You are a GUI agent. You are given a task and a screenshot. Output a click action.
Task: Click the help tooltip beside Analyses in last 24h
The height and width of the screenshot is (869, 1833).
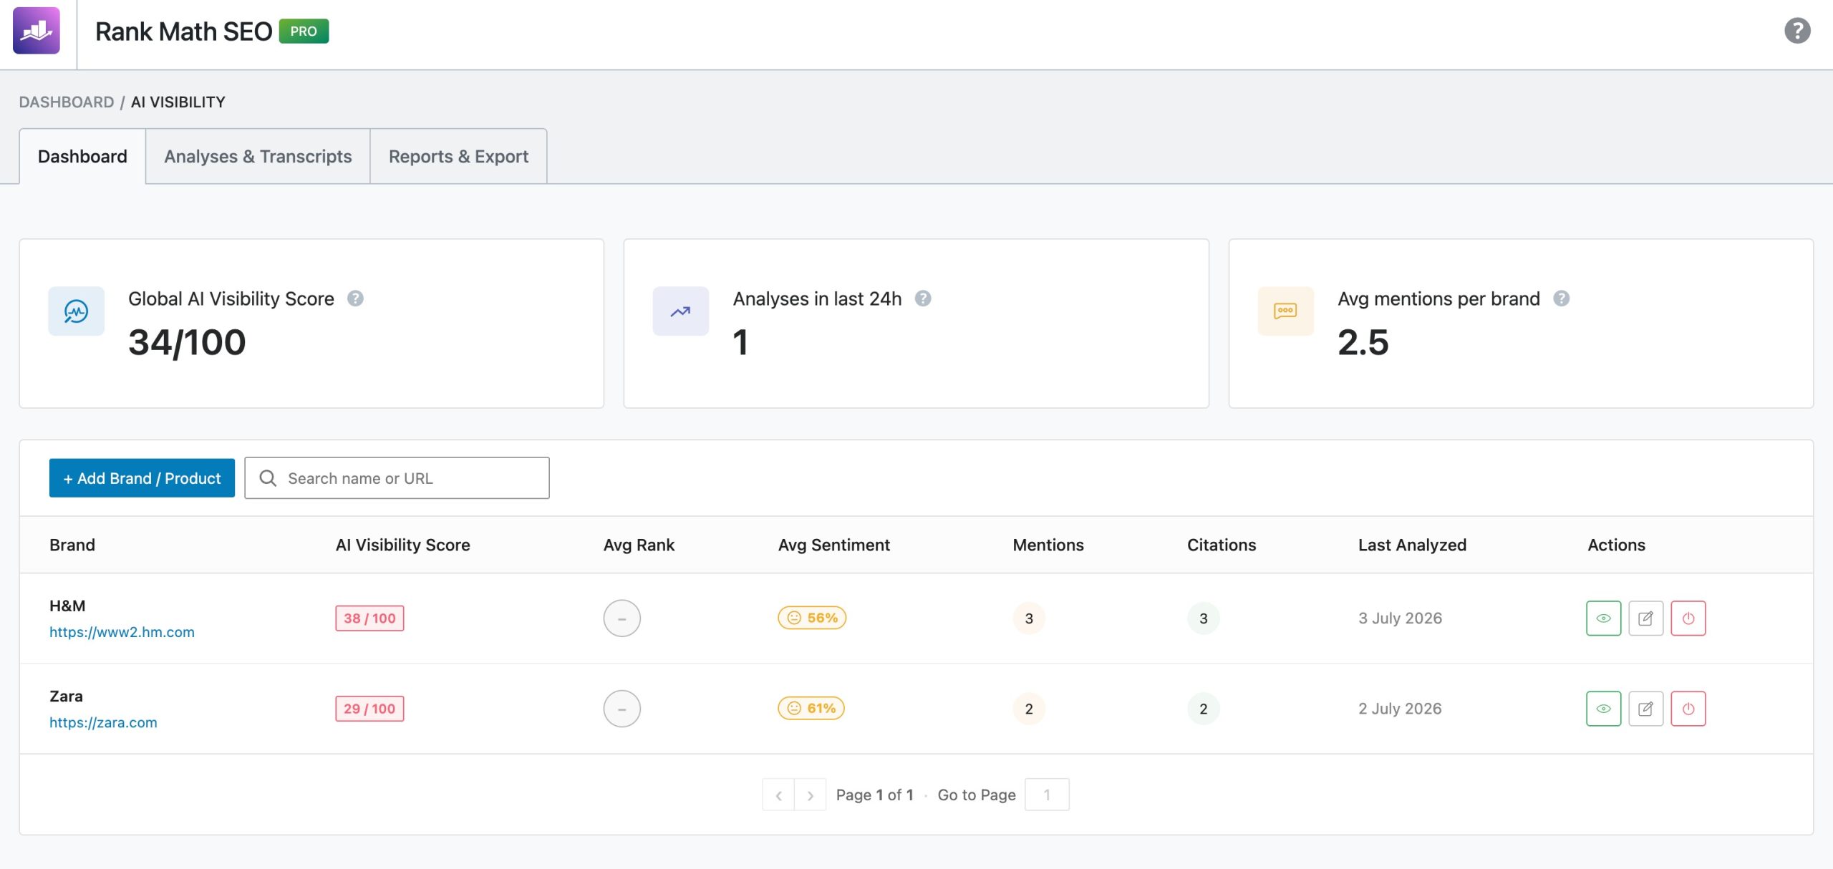923,298
